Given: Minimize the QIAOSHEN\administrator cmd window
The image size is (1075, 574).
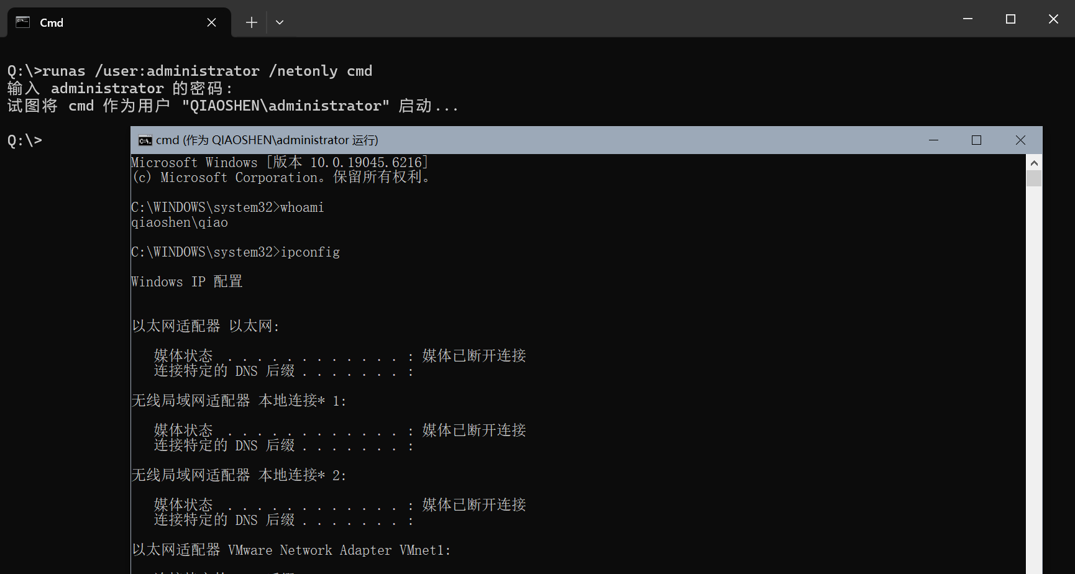Looking at the screenshot, I should click(933, 140).
